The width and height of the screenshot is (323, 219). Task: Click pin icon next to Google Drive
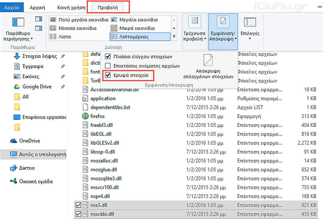(x=63, y=87)
